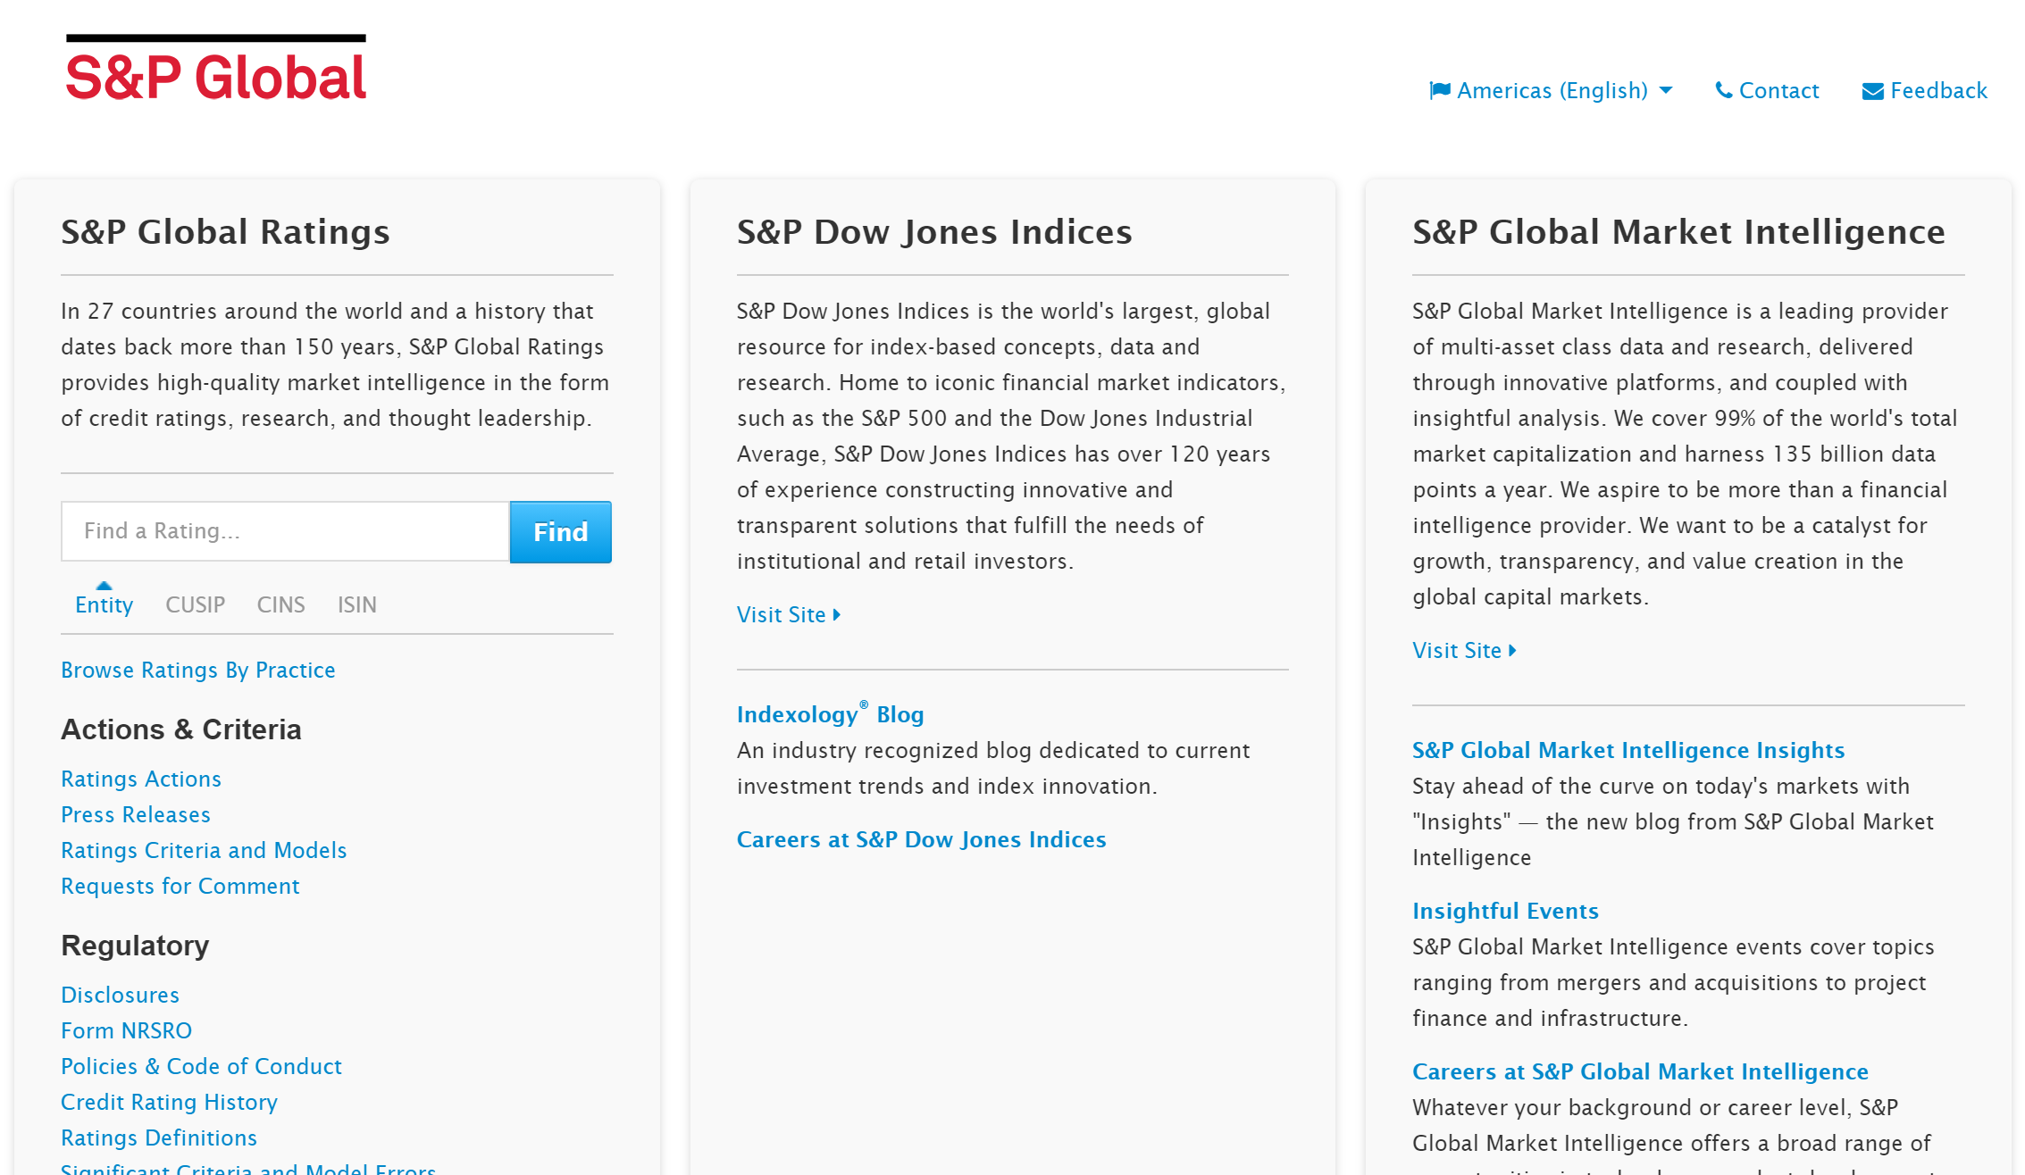Viewport: 2025px width, 1175px height.
Task: Open Browse Ratings By Practice link
Action: click(x=198, y=670)
